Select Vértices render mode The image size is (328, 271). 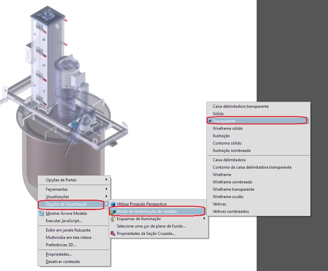(258, 204)
